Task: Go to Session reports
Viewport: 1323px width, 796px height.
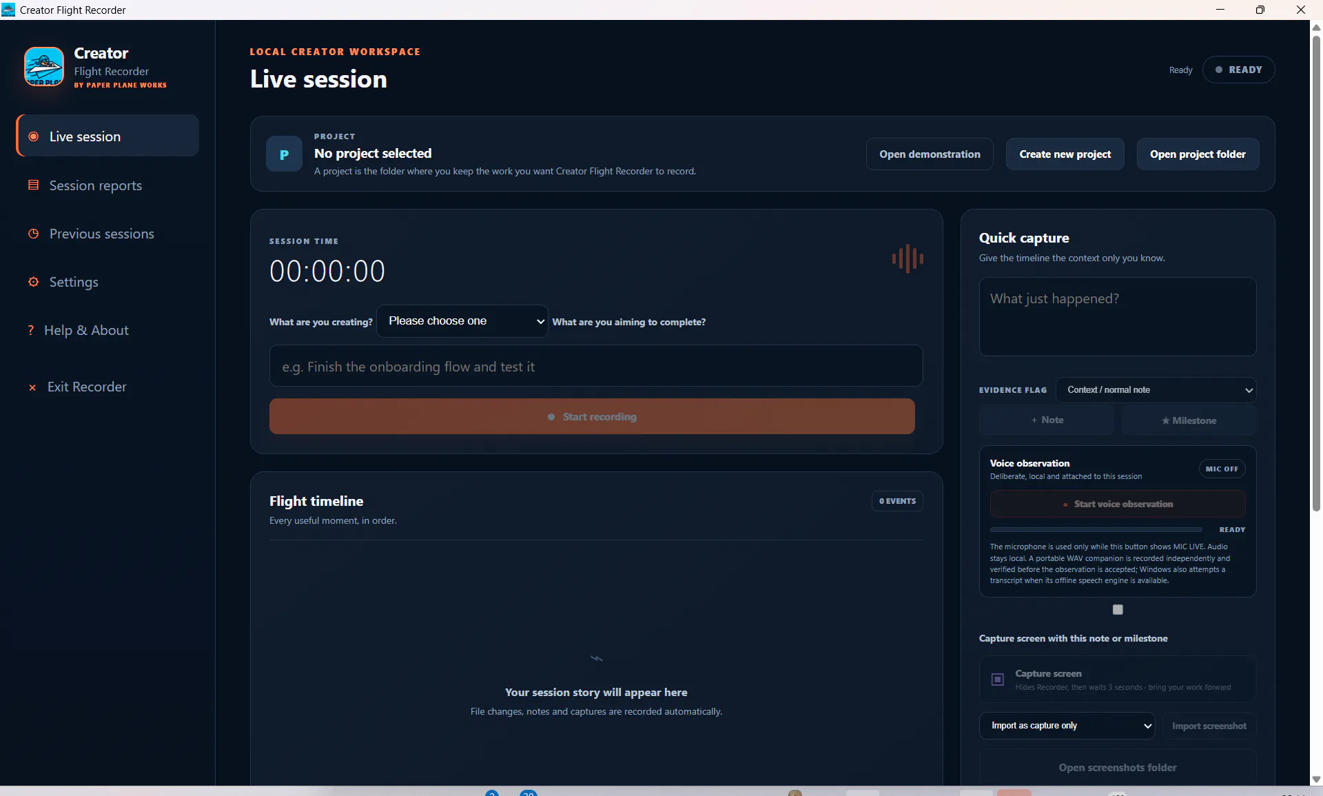Action: (107, 185)
